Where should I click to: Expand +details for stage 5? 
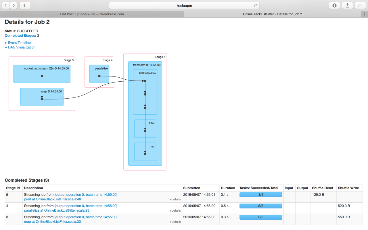(x=175, y=199)
